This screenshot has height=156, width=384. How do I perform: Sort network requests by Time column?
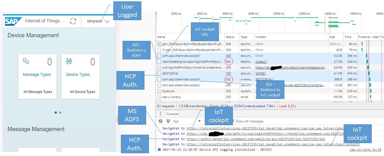click(351, 37)
